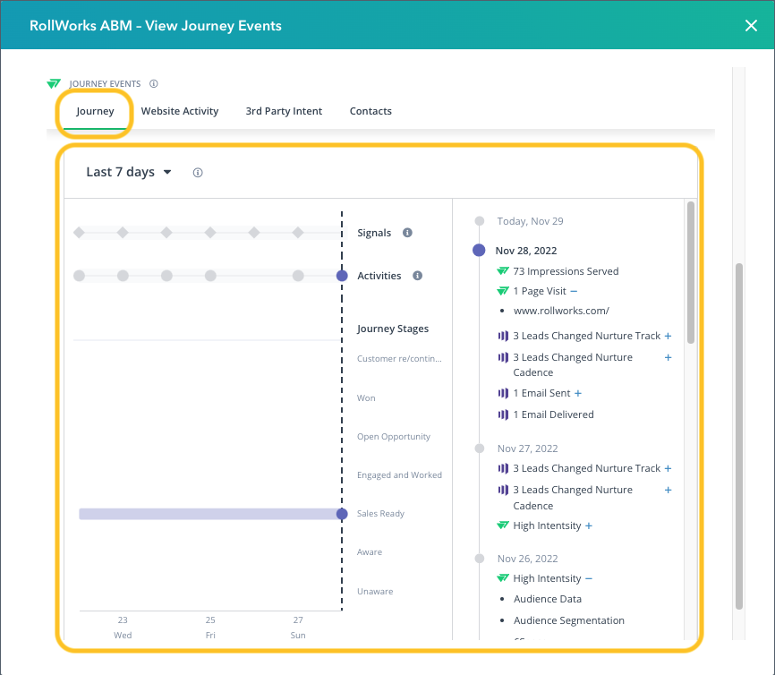
Task: Select the Today, Nov 29 timeline dot
Action: tap(480, 221)
